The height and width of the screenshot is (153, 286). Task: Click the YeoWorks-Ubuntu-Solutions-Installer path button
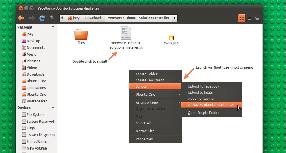[x=139, y=18]
